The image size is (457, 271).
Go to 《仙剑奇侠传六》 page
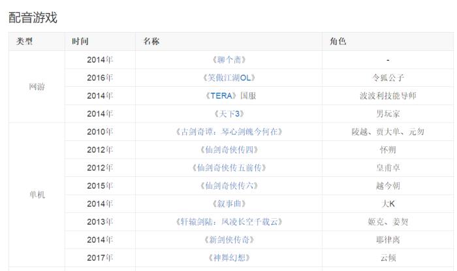pyautogui.click(x=229, y=185)
